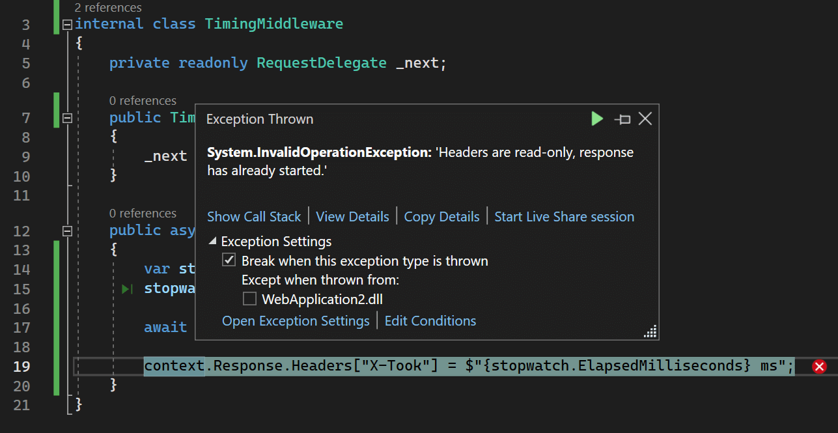Disable break when this exception type is thrown
The width and height of the screenshot is (838, 433).
tap(229, 259)
